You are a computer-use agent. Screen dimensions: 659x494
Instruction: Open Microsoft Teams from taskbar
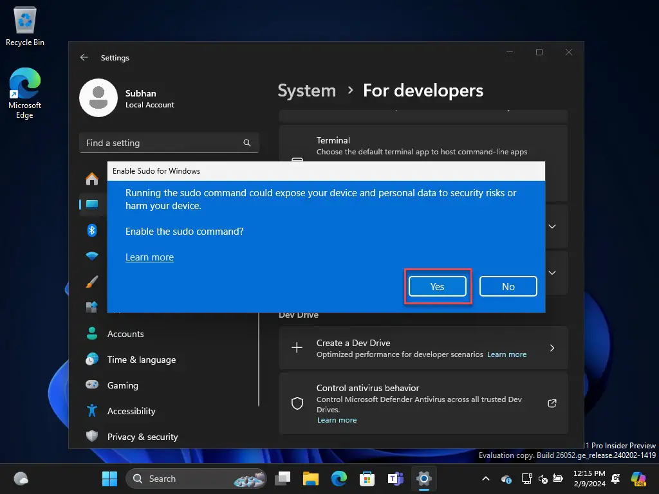(395, 479)
